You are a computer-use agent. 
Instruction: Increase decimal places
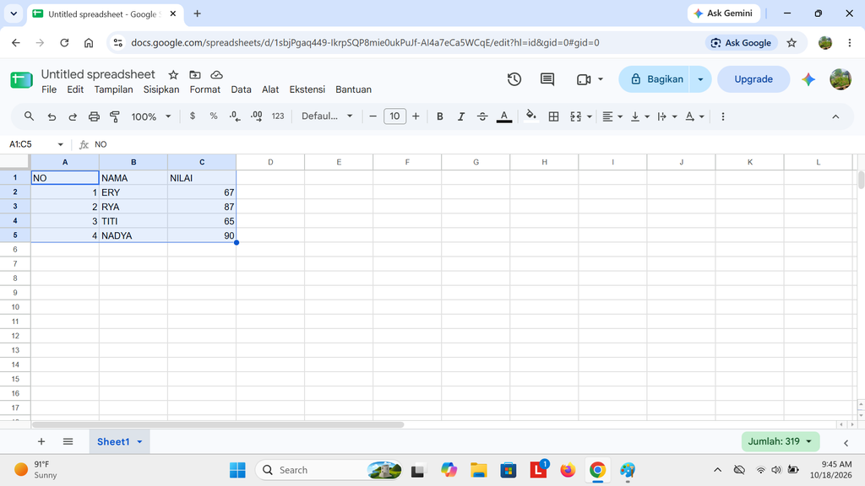257,116
